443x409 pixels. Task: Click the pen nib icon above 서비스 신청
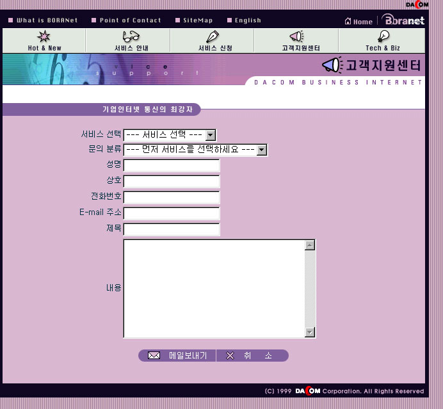tap(213, 36)
